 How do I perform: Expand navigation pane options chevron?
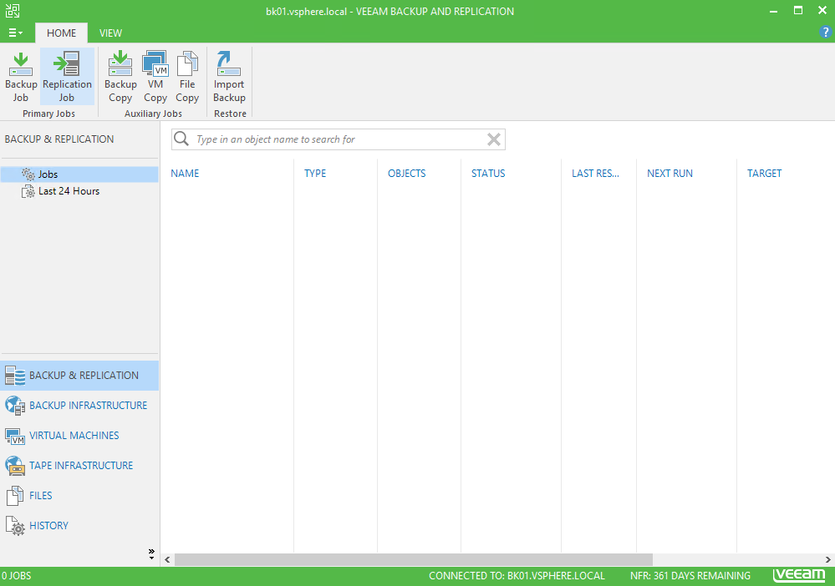pos(151,553)
